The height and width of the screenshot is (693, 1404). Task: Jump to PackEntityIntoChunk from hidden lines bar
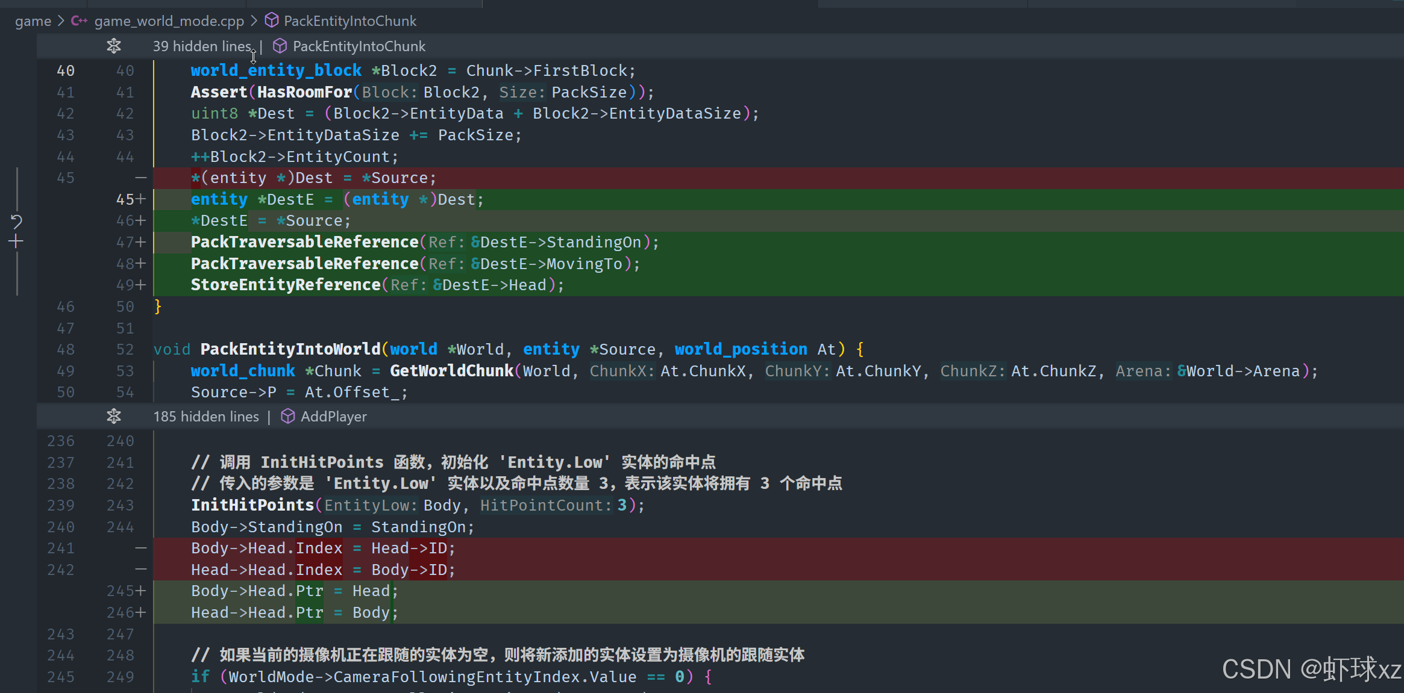click(359, 46)
